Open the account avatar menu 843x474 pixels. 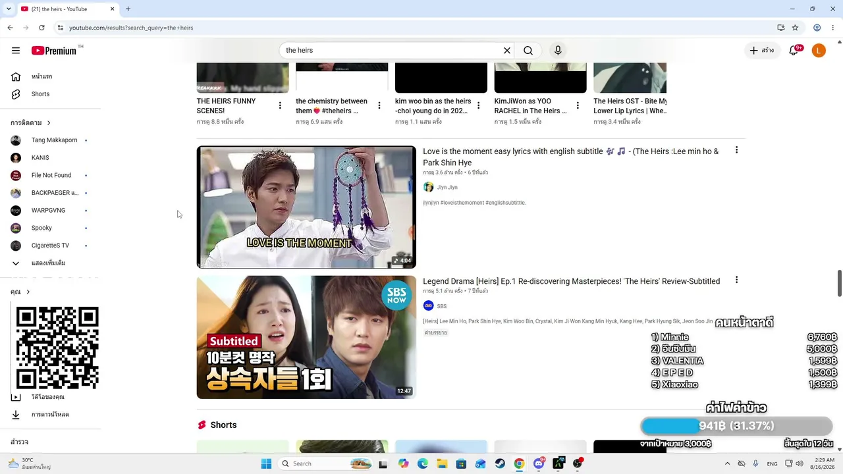[819, 51]
